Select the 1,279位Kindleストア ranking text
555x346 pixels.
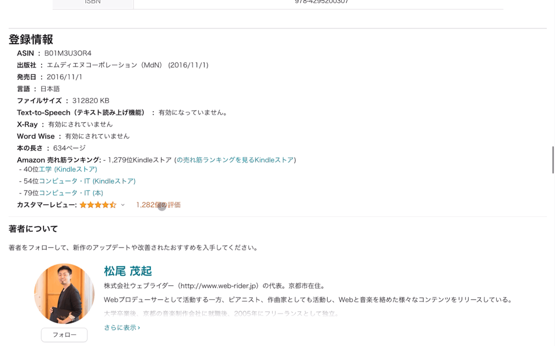pyautogui.click(x=140, y=160)
